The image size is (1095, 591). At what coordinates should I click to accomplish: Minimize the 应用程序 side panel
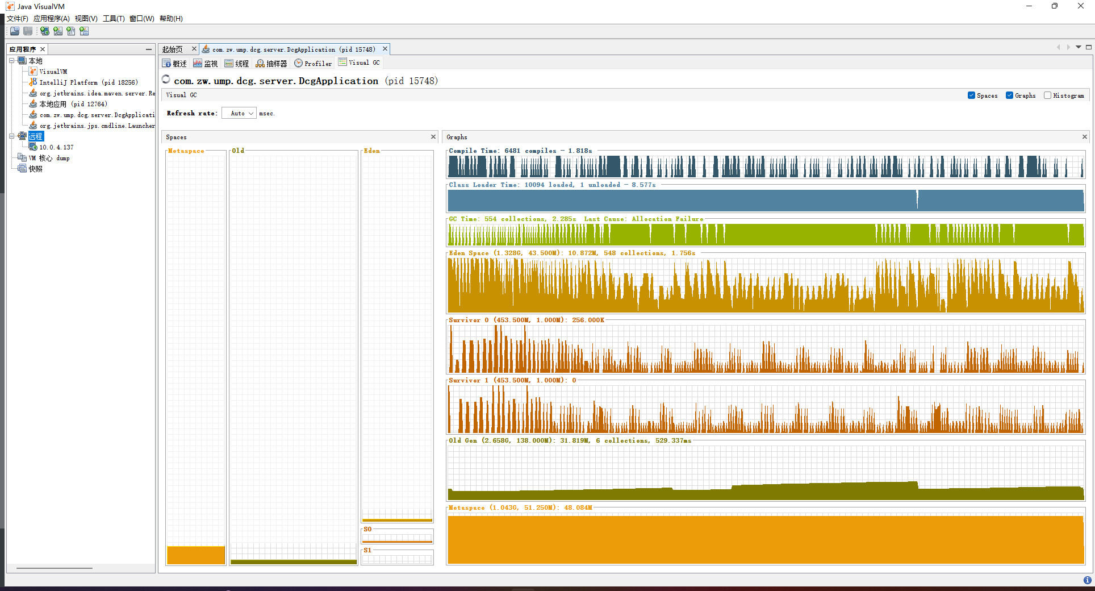click(148, 49)
